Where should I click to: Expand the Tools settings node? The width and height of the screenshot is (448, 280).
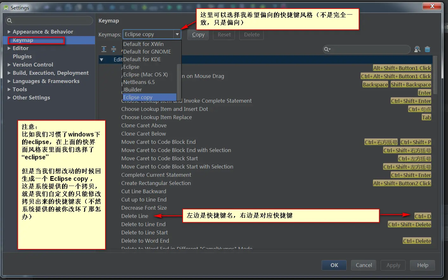9,89
